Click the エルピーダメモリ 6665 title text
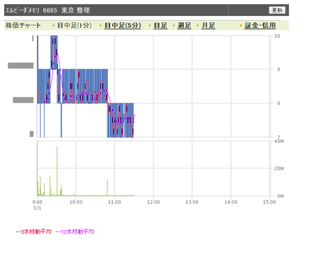335x253 pixels. [x=31, y=10]
